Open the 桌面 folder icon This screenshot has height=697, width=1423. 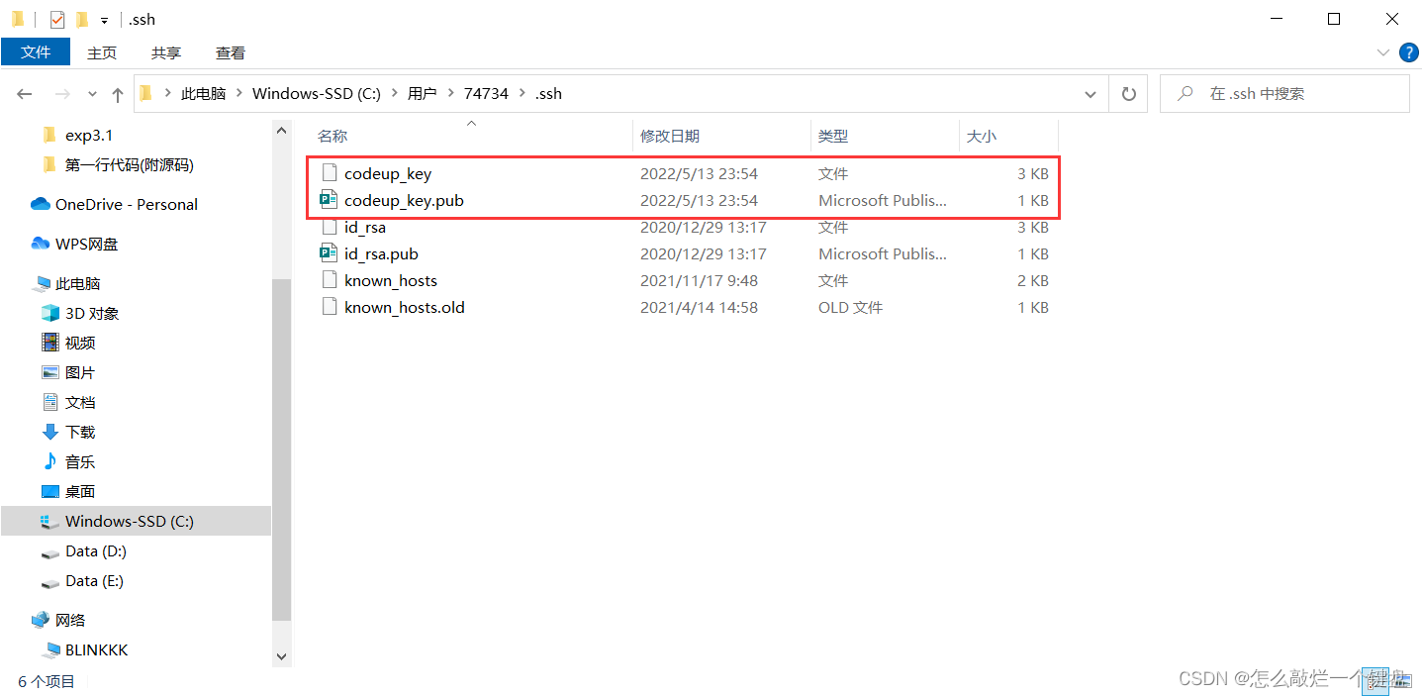(50, 491)
